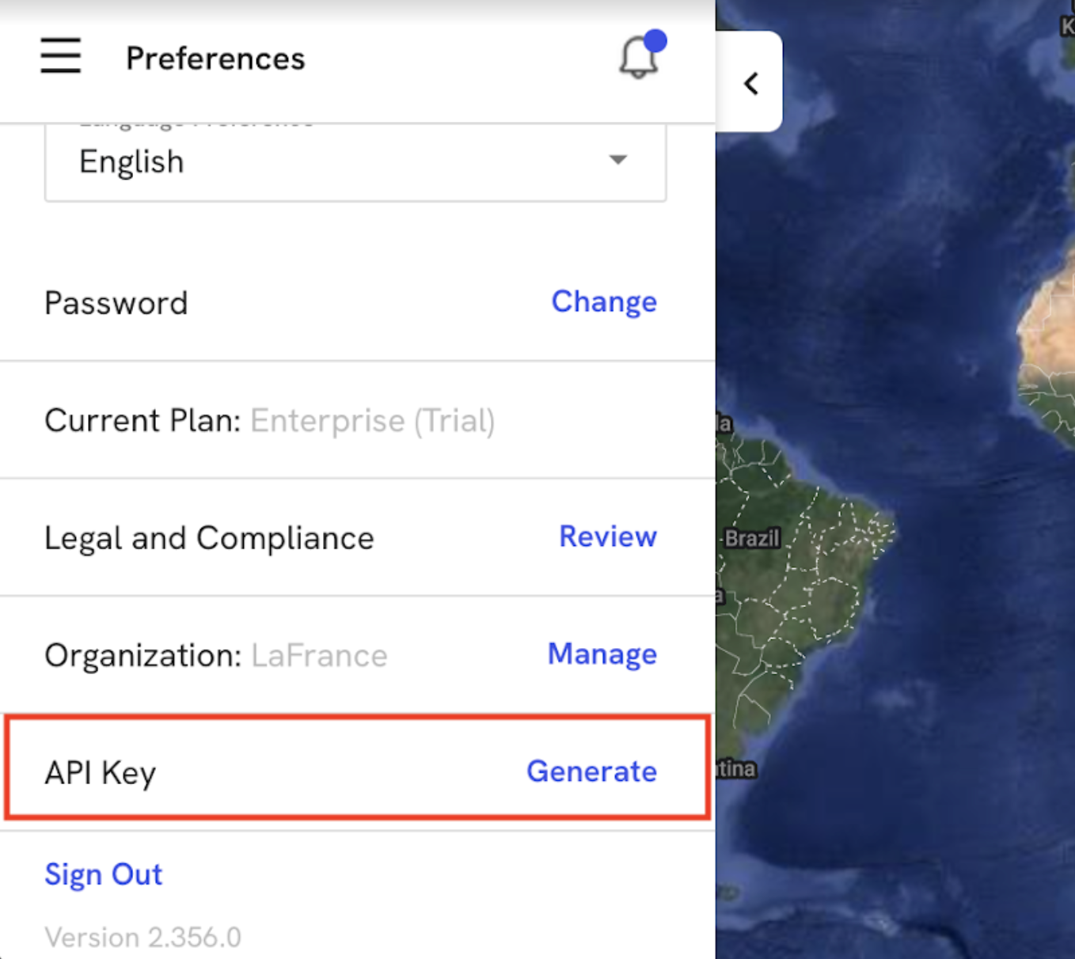The height and width of the screenshot is (959, 1075).
Task: Select the Current Plan row
Action: [x=357, y=420]
